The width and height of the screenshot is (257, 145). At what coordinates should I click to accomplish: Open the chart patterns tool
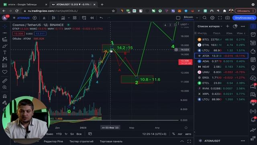pyautogui.click(x=5, y=59)
